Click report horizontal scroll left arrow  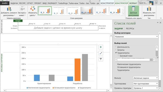pyautogui.click(x=5, y=90)
